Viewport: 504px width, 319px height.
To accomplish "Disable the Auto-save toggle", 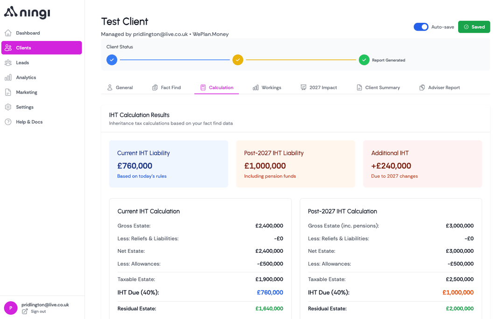I will point(421,27).
